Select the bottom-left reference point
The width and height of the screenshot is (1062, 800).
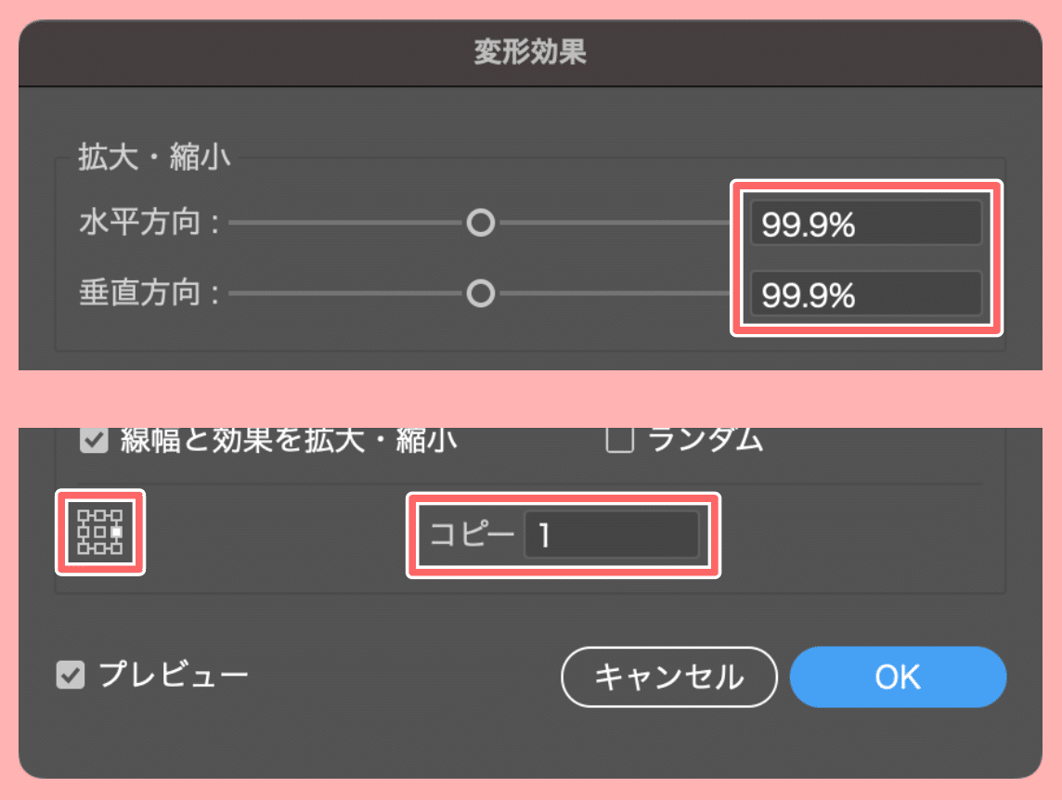[84, 548]
